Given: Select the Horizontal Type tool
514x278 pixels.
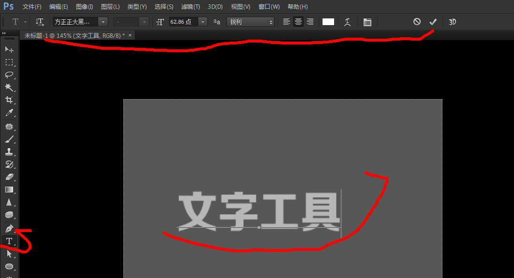Looking at the screenshot, I should pos(9,241).
